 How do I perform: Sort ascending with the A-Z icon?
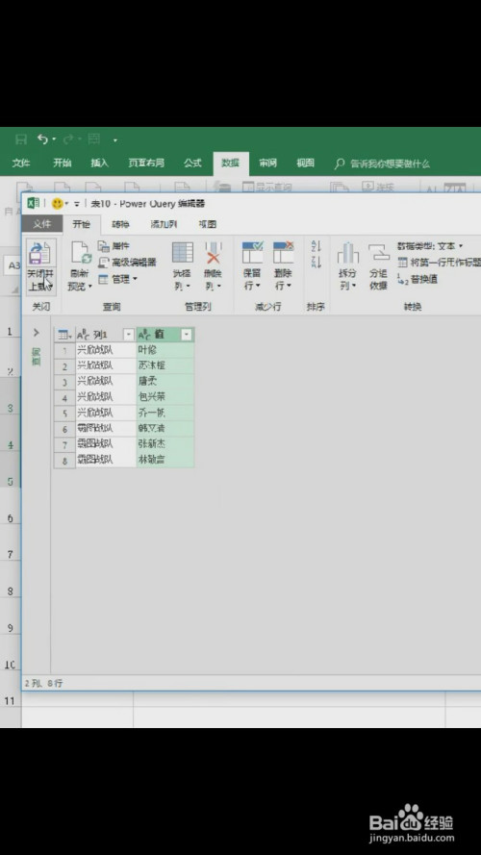pyautogui.click(x=316, y=246)
